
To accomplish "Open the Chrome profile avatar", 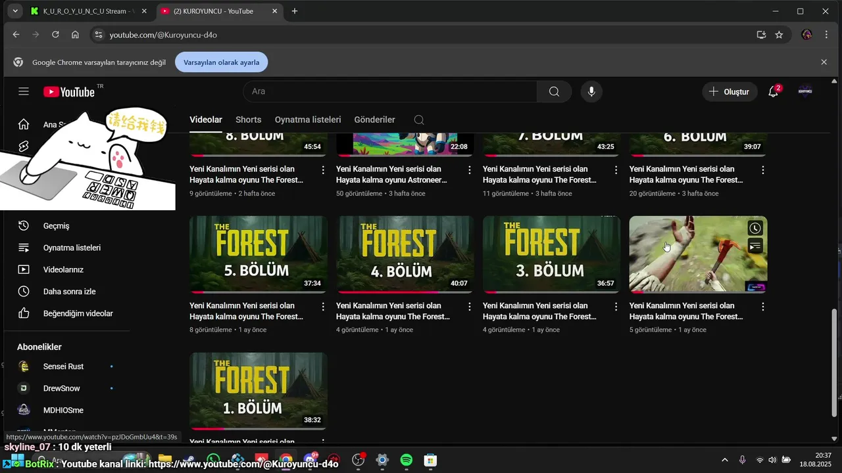I will coord(807,35).
